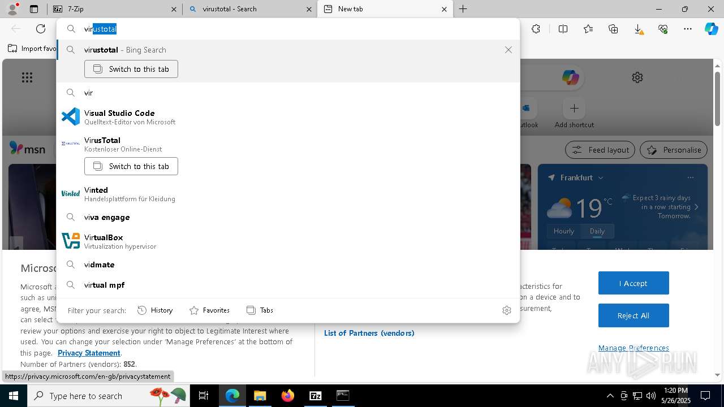This screenshot has width=724, height=407.
Task: Click the browser refresh icon
Action: tap(41, 29)
